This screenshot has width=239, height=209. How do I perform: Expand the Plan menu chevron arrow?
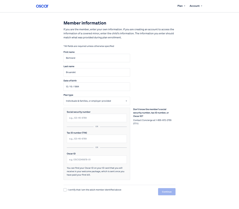coord(184,6)
